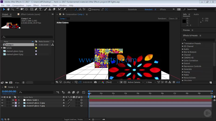Select the Puppet Pin tool

(x=65, y=9)
